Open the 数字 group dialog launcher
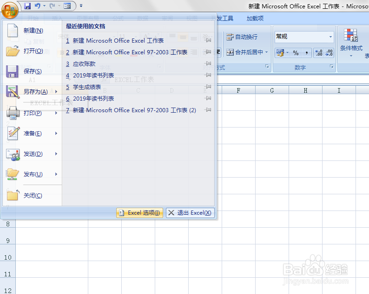Image resolution: width=369 pixels, height=294 pixels. click(331, 66)
